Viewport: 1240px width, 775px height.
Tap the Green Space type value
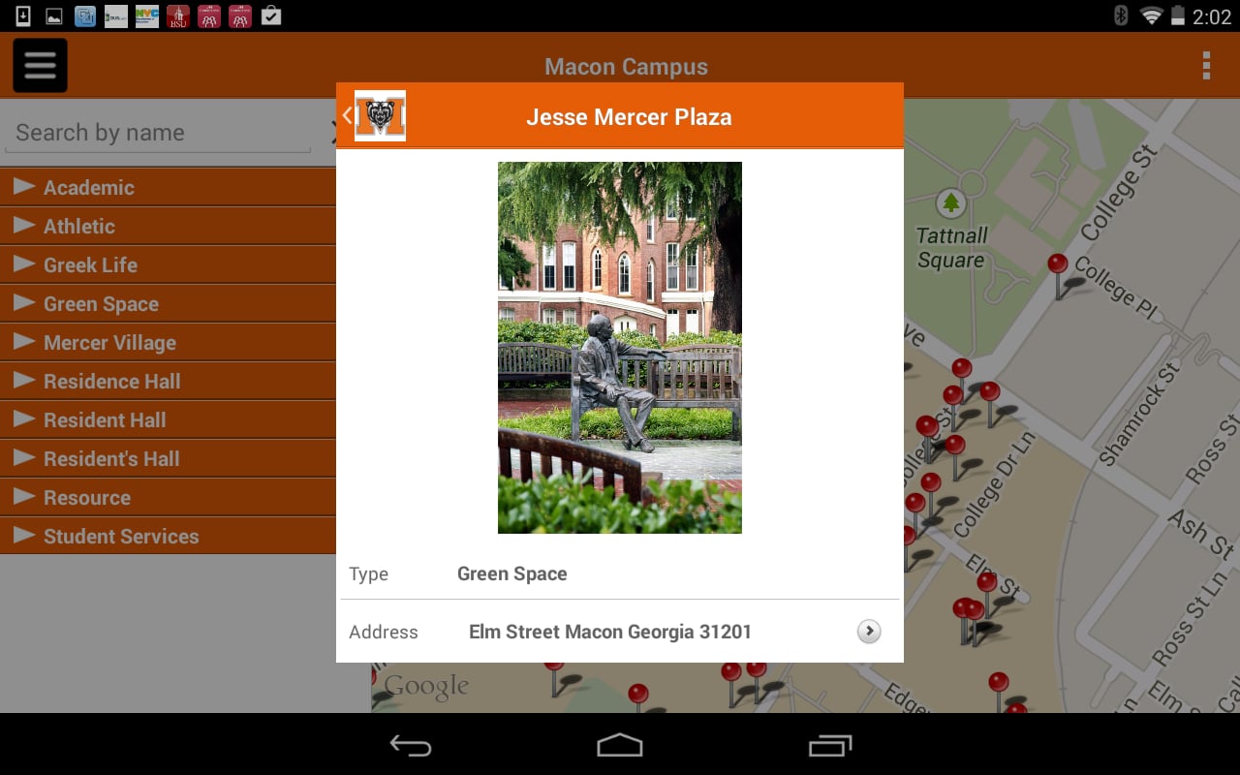pos(512,573)
